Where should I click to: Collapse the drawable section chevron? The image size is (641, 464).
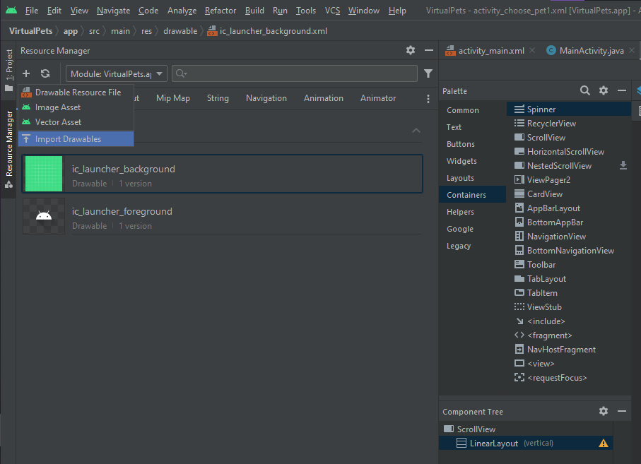(x=416, y=131)
